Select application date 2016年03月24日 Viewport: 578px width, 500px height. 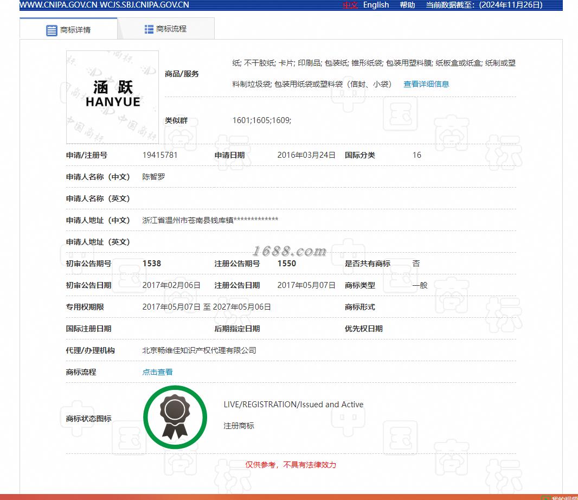tap(306, 155)
